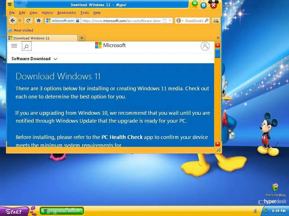Click the scrollbar up arrow
Screen dimensions: 289x216
pos(218,45)
